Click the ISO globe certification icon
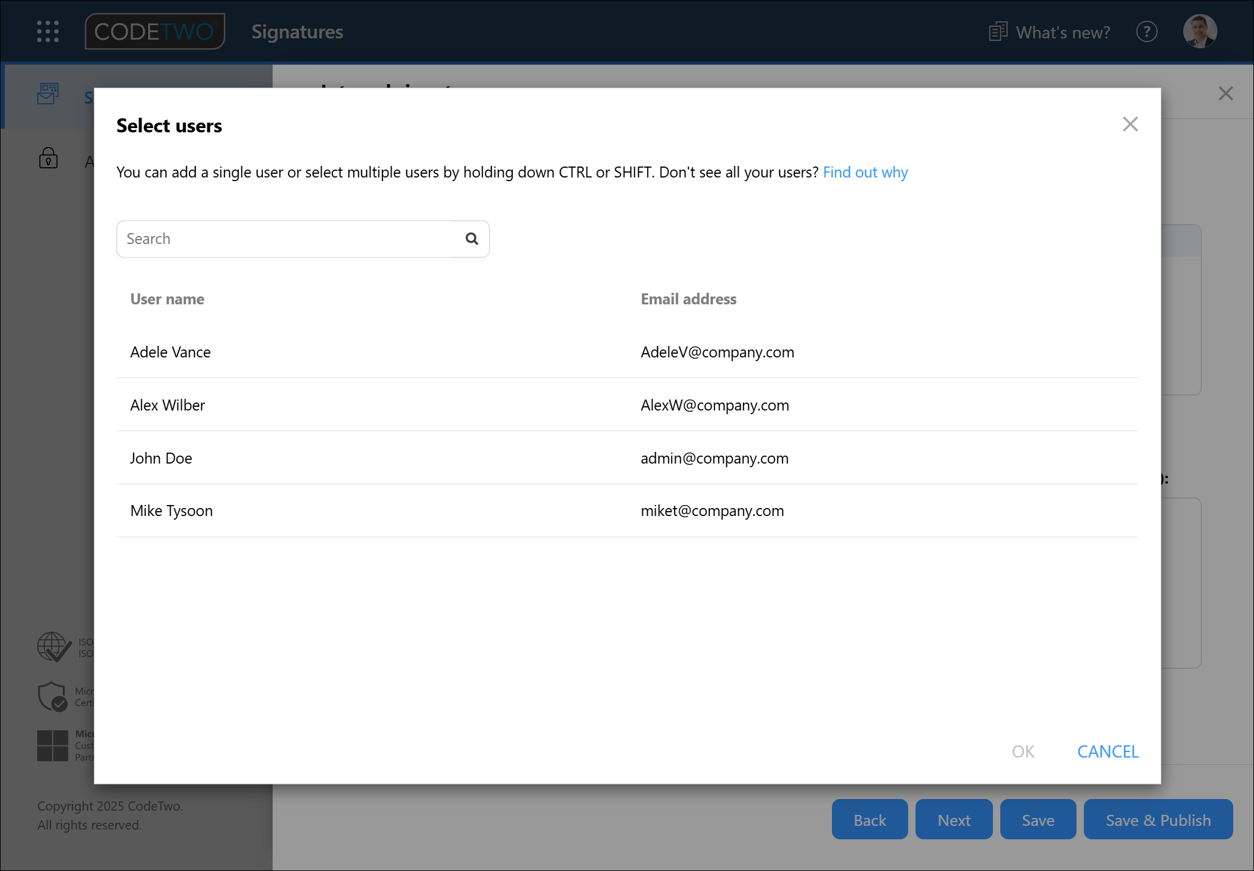 point(54,647)
